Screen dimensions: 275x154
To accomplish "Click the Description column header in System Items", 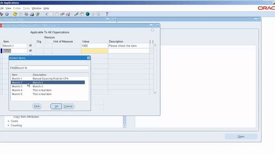I will (x=40, y=75).
